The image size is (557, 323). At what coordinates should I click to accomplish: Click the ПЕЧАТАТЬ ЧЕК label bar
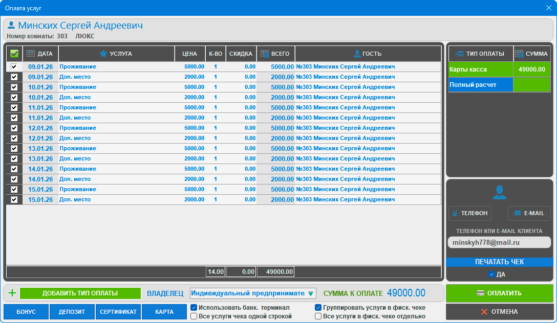pos(500,262)
